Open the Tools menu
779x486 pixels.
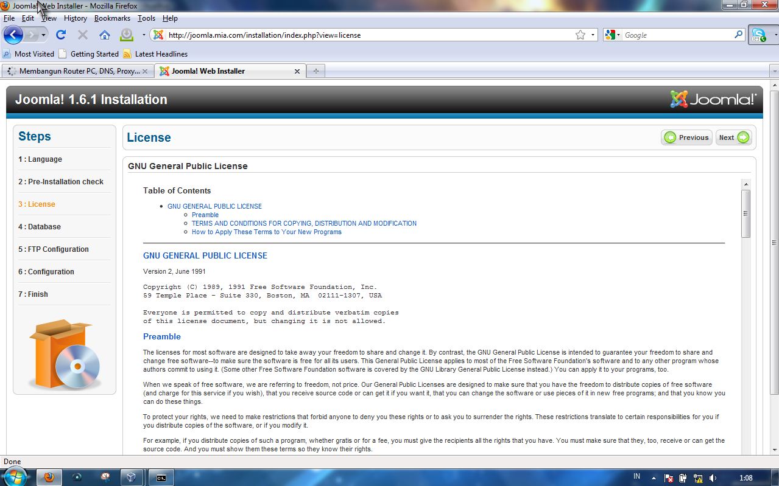[x=146, y=18]
